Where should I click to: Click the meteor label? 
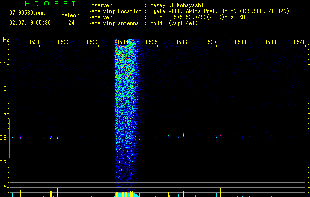tap(70, 15)
